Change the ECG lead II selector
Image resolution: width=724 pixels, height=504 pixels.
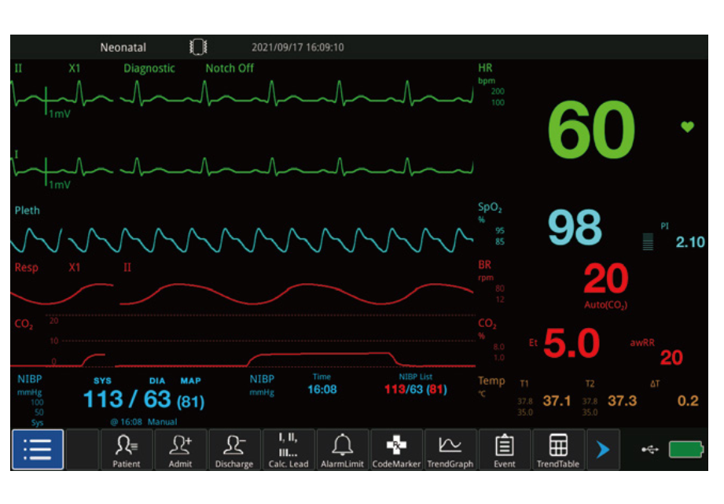[x=19, y=68]
